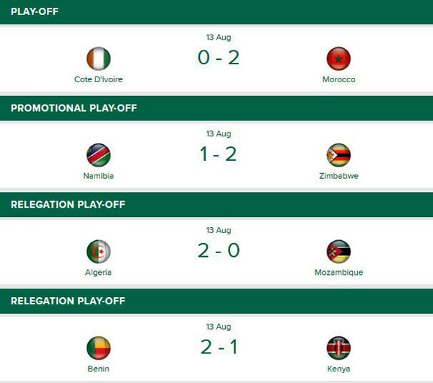Click the Zimbabwe team name
Screen dimensions: 433x383
[x=338, y=176]
